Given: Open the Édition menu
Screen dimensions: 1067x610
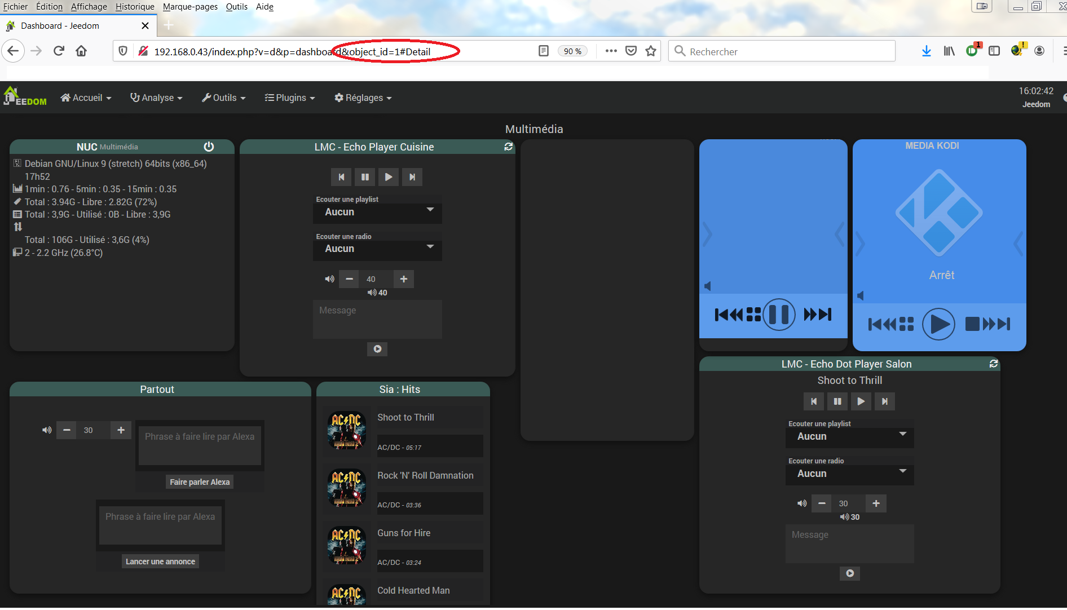Looking at the screenshot, I should point(49,7).
